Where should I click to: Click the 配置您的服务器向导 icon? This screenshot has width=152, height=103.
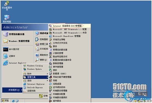click(x=50, y=60)
